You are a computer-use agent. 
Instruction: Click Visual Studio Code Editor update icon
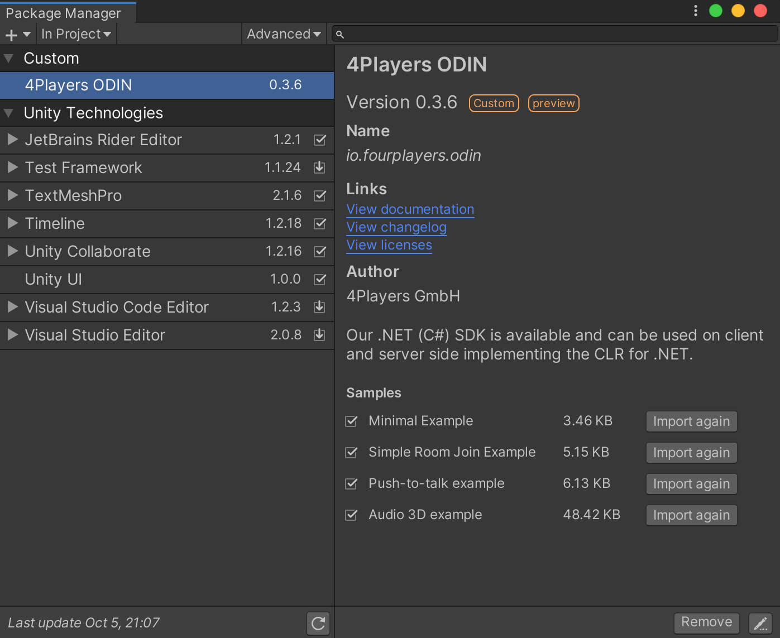point(319,307)
